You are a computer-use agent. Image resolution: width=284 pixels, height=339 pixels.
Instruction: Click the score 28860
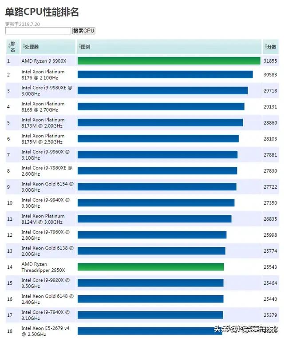pos(270,123)
